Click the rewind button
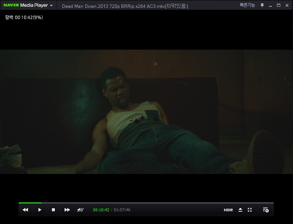Image resolution: width=293 pixels, height=224 pixels. coord(25,210)
